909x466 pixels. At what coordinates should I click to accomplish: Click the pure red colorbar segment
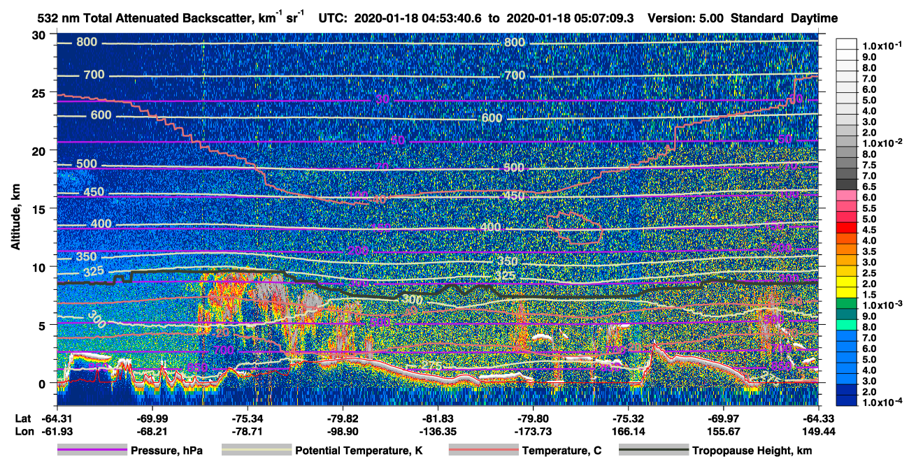click(x=847, y=227)
